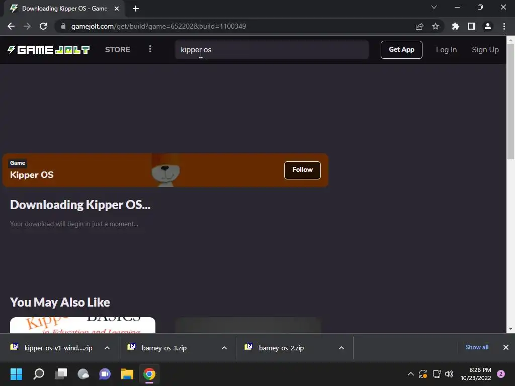Click the page scrollbar thumb

[x=511, y=101]
